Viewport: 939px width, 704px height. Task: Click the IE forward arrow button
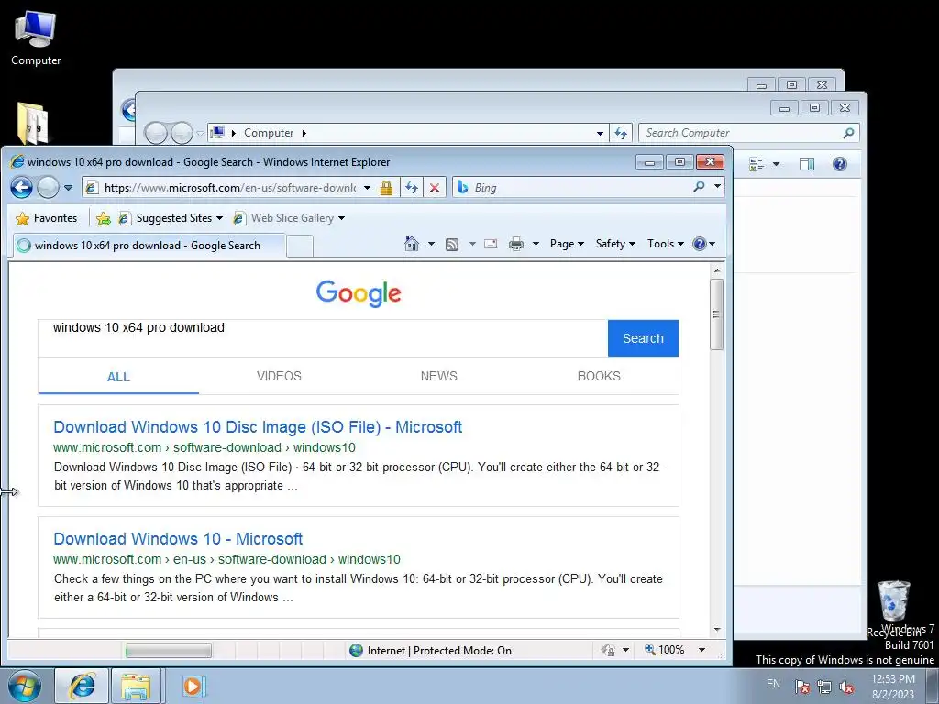click(48, 187)
